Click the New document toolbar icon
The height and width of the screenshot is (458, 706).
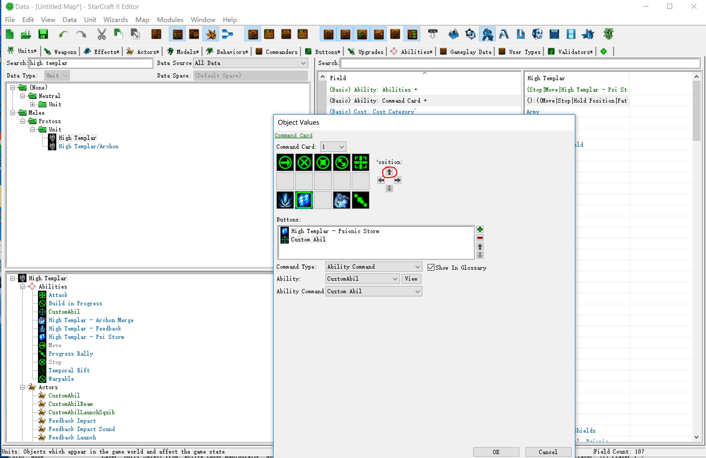tap(10, 34)
